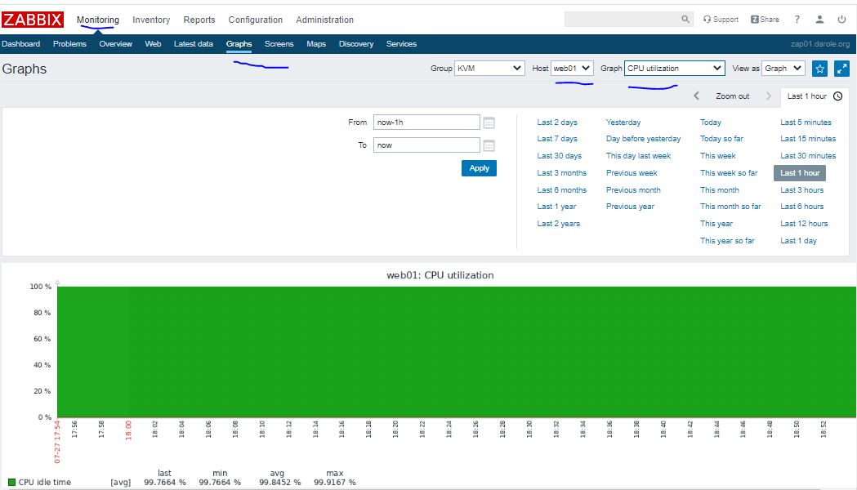This screenshot has height=490, width=857.
Task: Open the help question mark icon
Action: tap(797, 19)
